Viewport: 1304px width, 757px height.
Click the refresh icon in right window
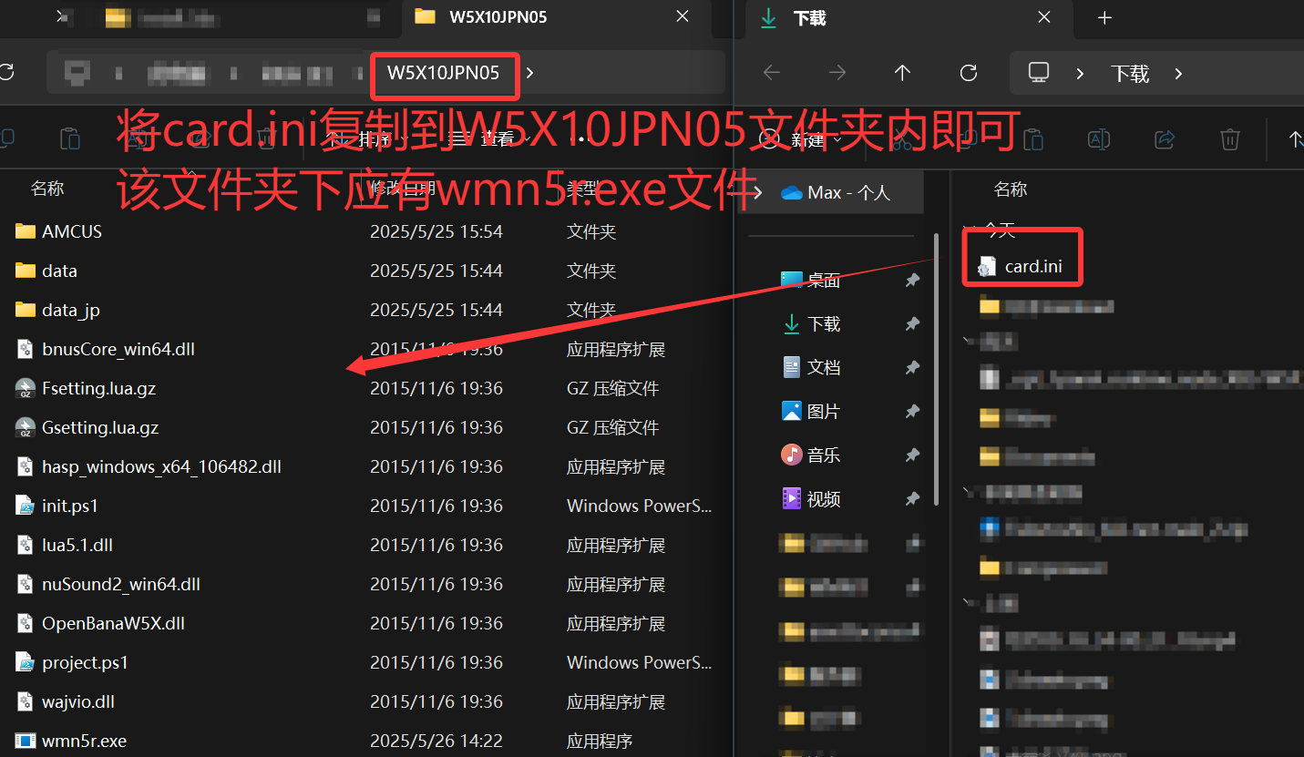(x=969, y=73)
